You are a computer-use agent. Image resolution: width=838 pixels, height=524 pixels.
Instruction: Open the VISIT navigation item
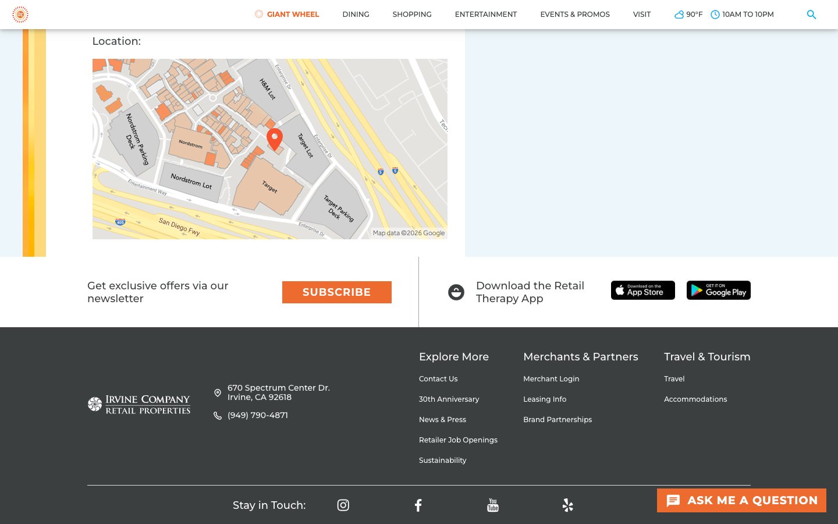coord(642,15)
